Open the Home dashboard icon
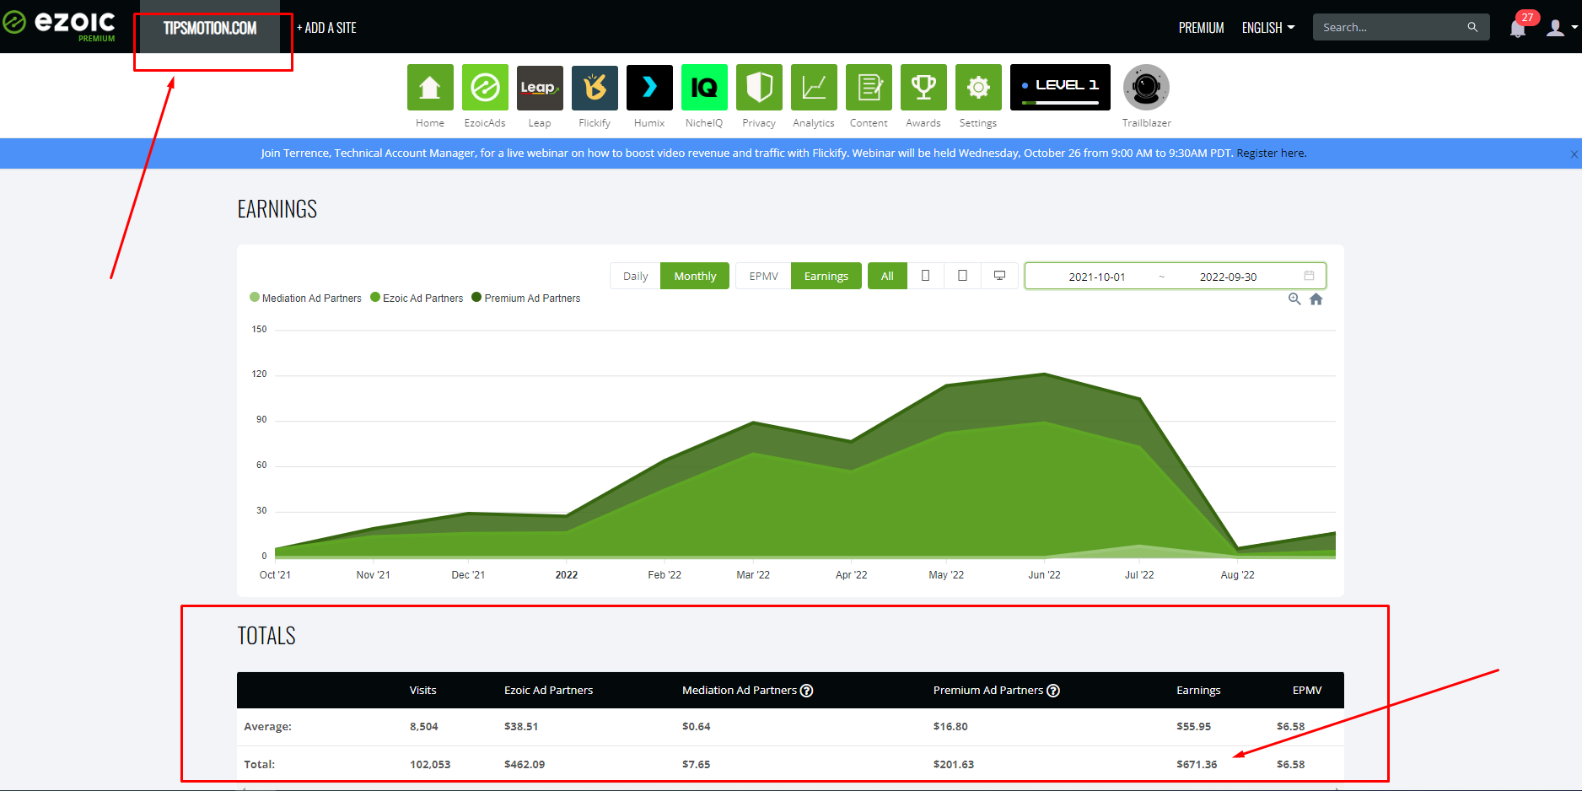Image resolution: width=1582 pixels, height=791 pixels. point(430,88)
